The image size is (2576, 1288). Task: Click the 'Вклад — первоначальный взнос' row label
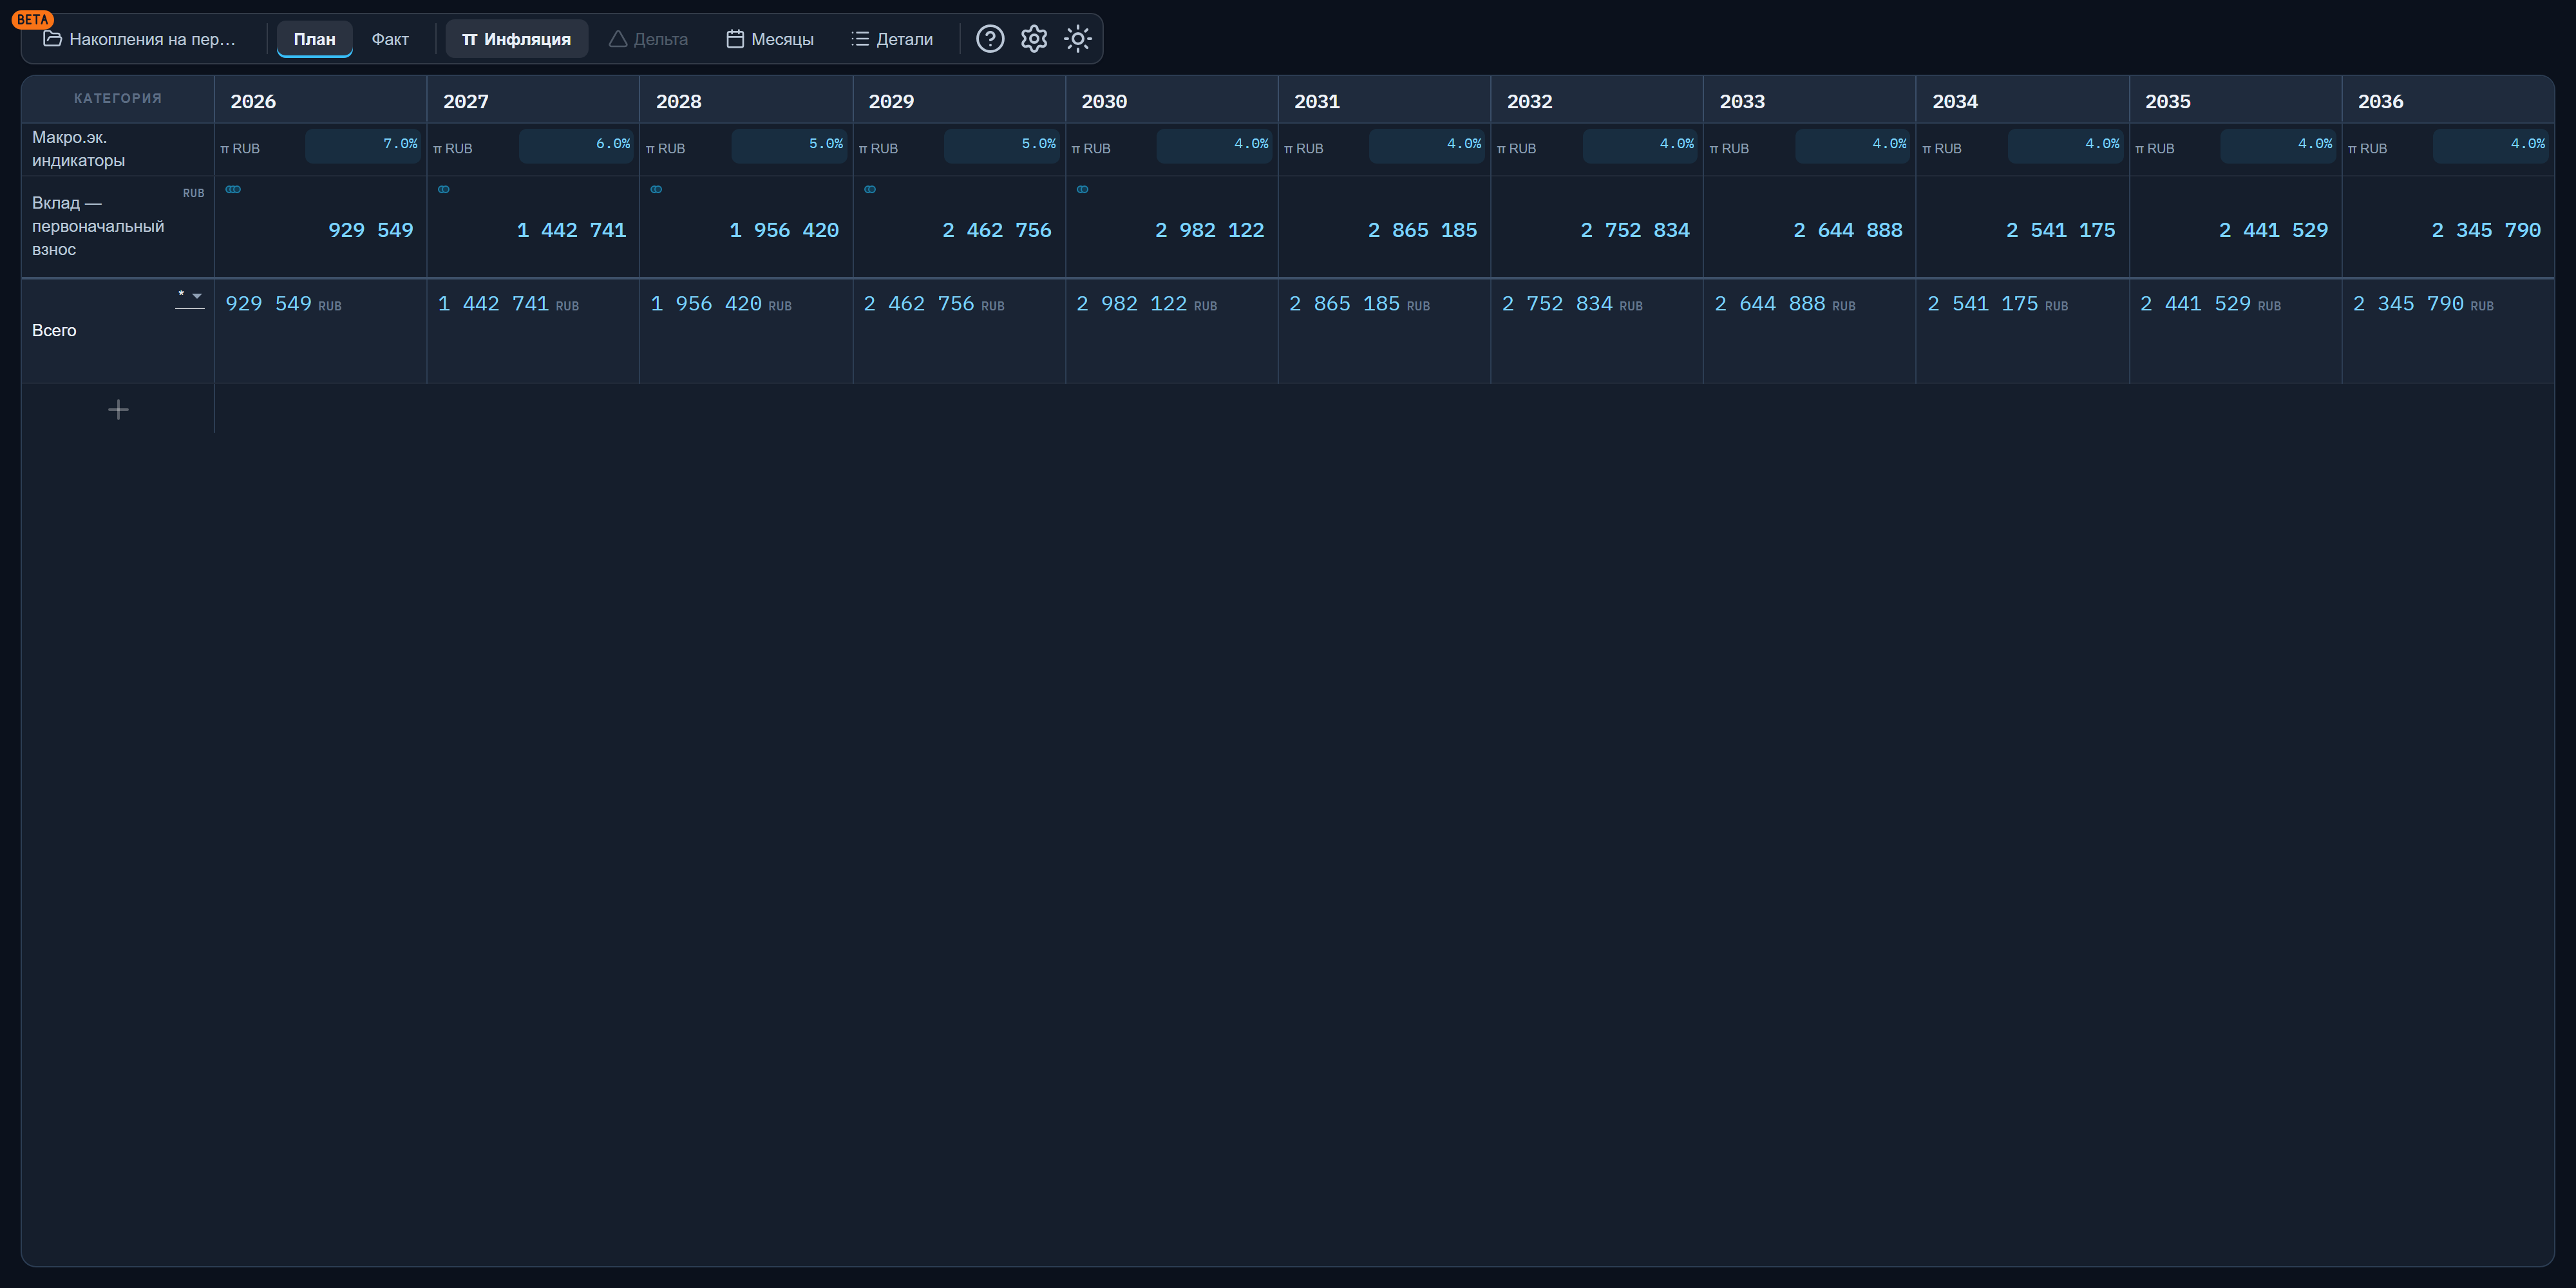[x=98, y=226]
